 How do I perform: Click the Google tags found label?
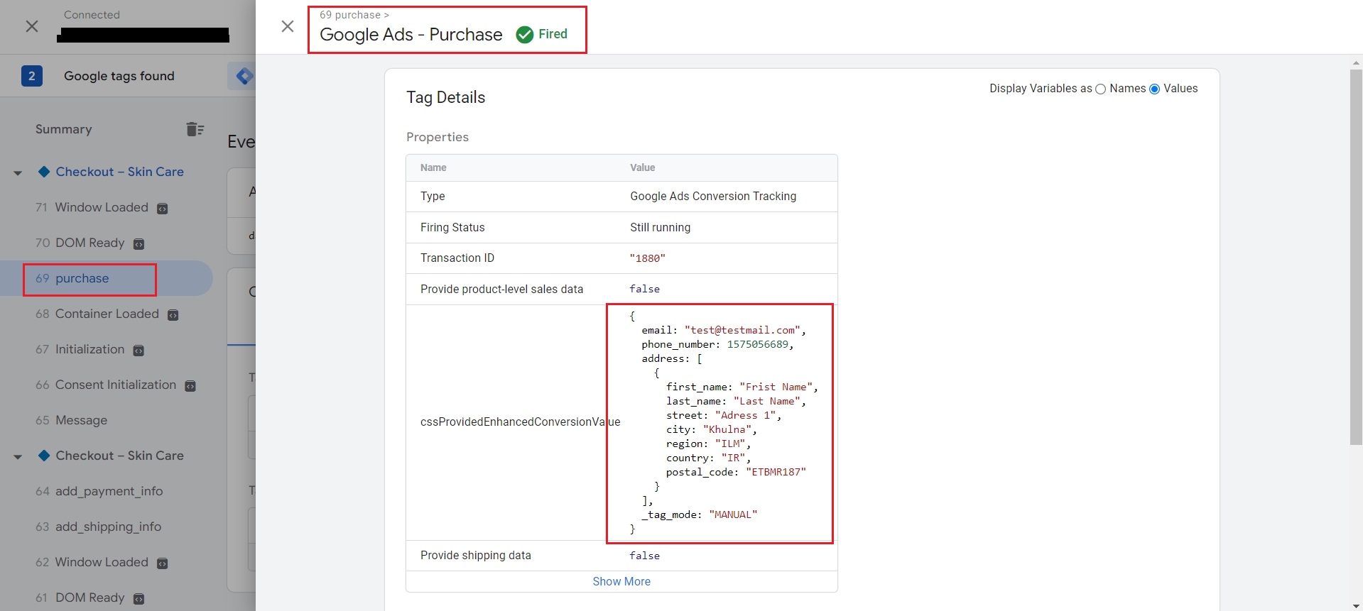pyautogui.click(x=119, y=76)
